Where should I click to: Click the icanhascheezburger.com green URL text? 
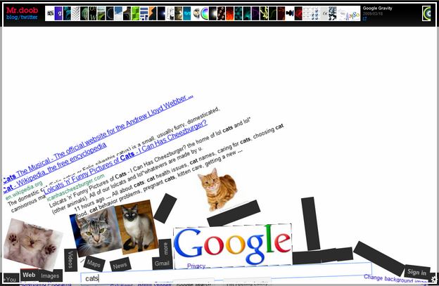(75, 187)
